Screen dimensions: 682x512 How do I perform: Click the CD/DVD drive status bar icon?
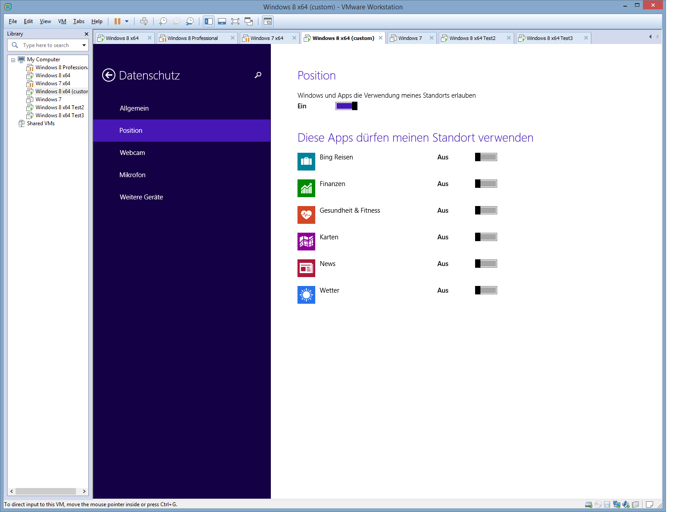coord(598,504)
